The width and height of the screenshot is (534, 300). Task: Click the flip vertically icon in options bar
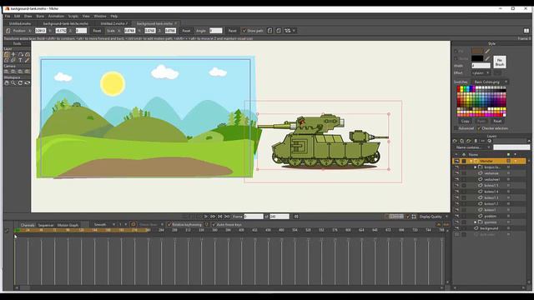[x=279, y=31]
